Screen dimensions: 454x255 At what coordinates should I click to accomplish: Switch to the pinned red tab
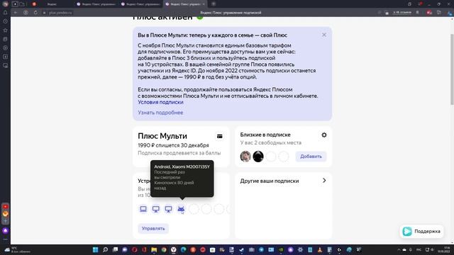(34, 4)
